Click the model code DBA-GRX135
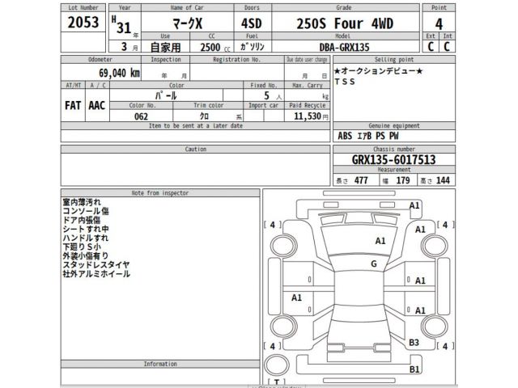 344,47
